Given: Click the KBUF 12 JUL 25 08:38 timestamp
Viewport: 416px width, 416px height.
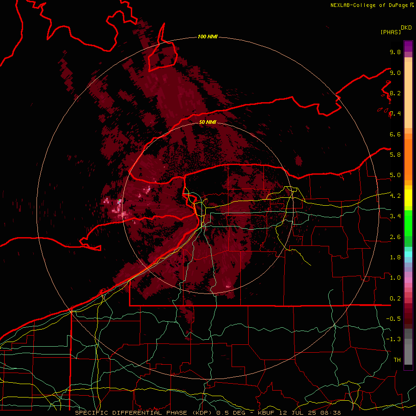Looking at the screenshot, I should 299,413.
